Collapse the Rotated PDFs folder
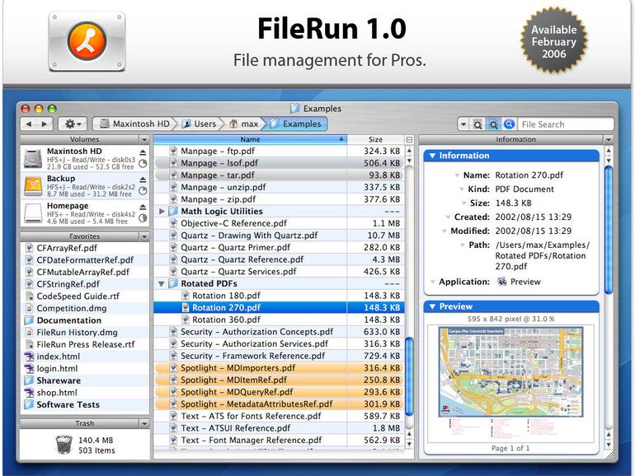The height and width of the screenshot is (476, 635). (x=162, y=283)
